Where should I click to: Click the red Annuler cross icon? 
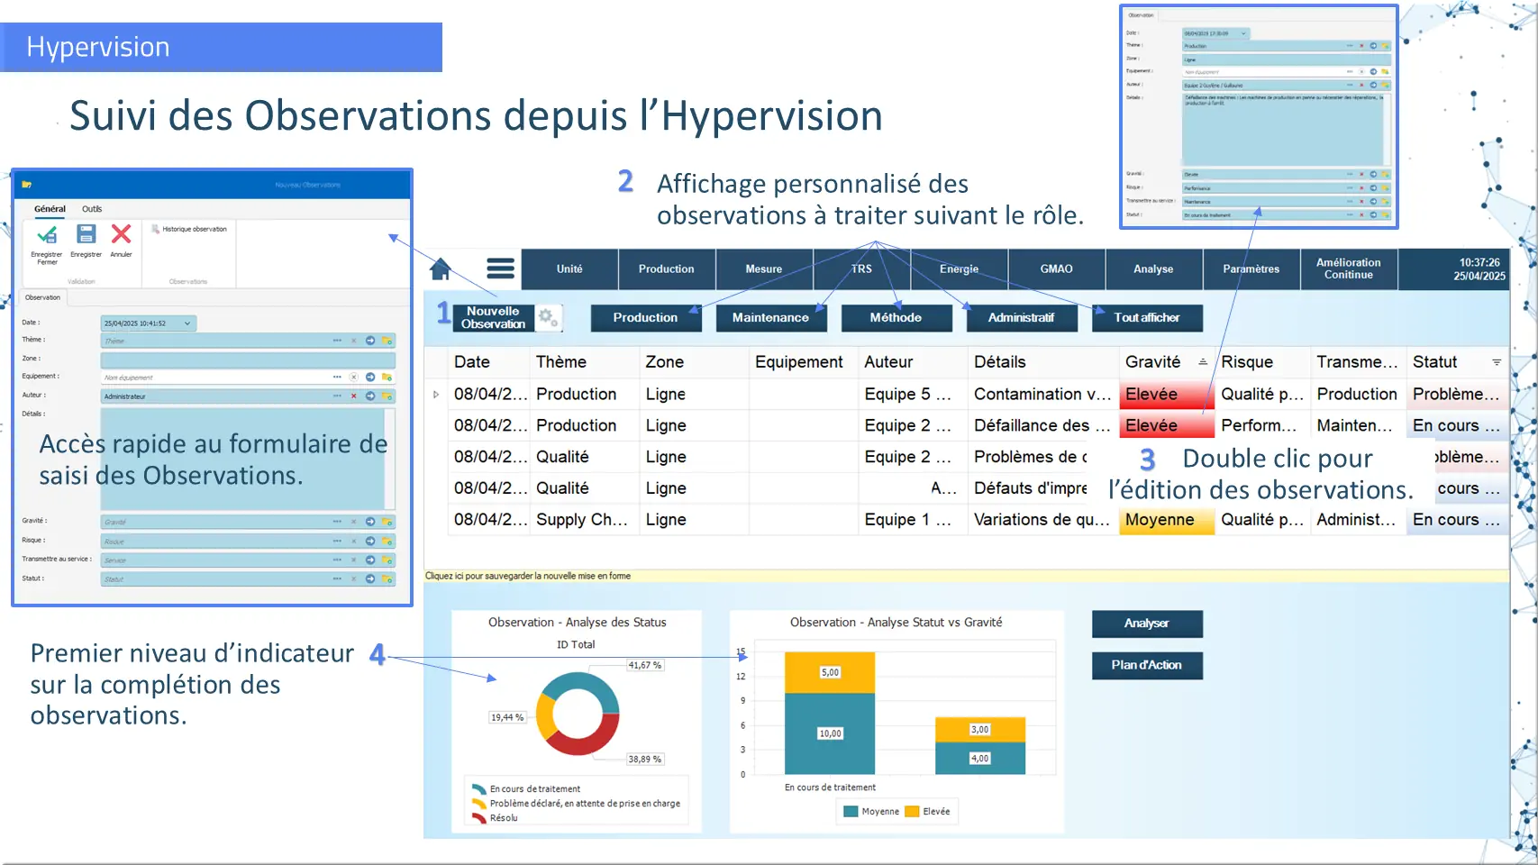121,235
